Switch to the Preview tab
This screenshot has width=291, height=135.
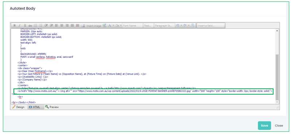[x=52, y=107]
